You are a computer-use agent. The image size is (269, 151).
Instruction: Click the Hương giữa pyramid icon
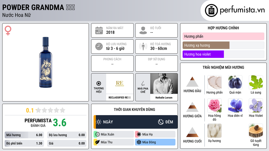[192, 107]
